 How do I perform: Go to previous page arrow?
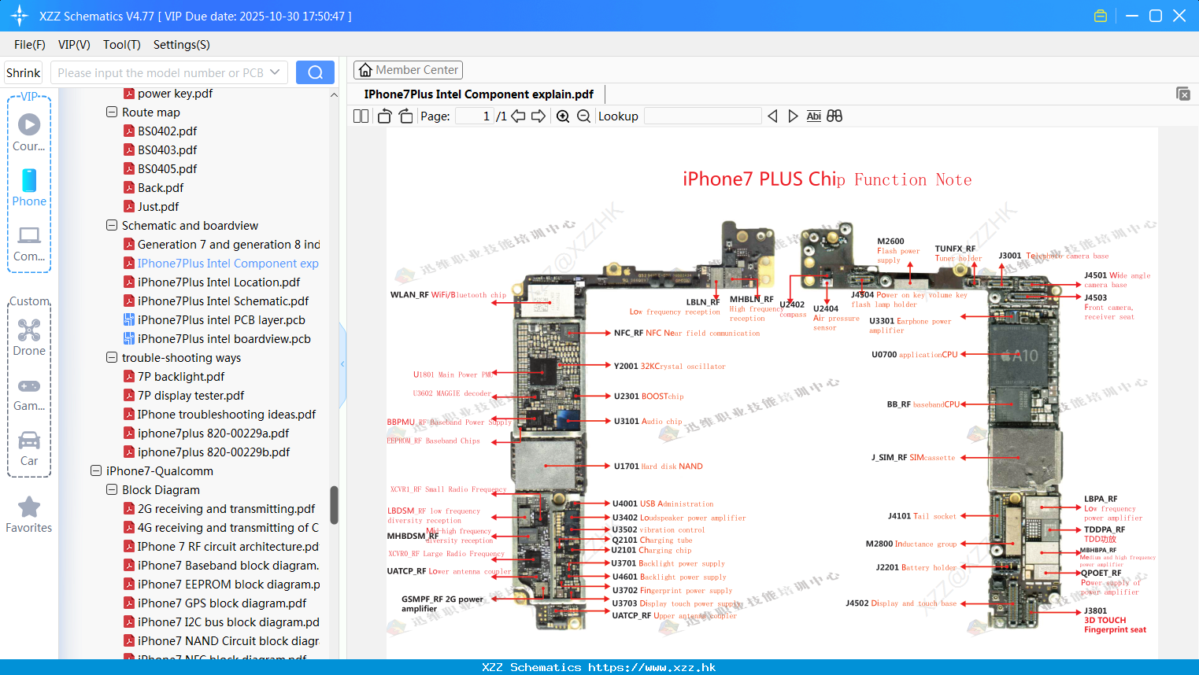click(x=518, y=116)
